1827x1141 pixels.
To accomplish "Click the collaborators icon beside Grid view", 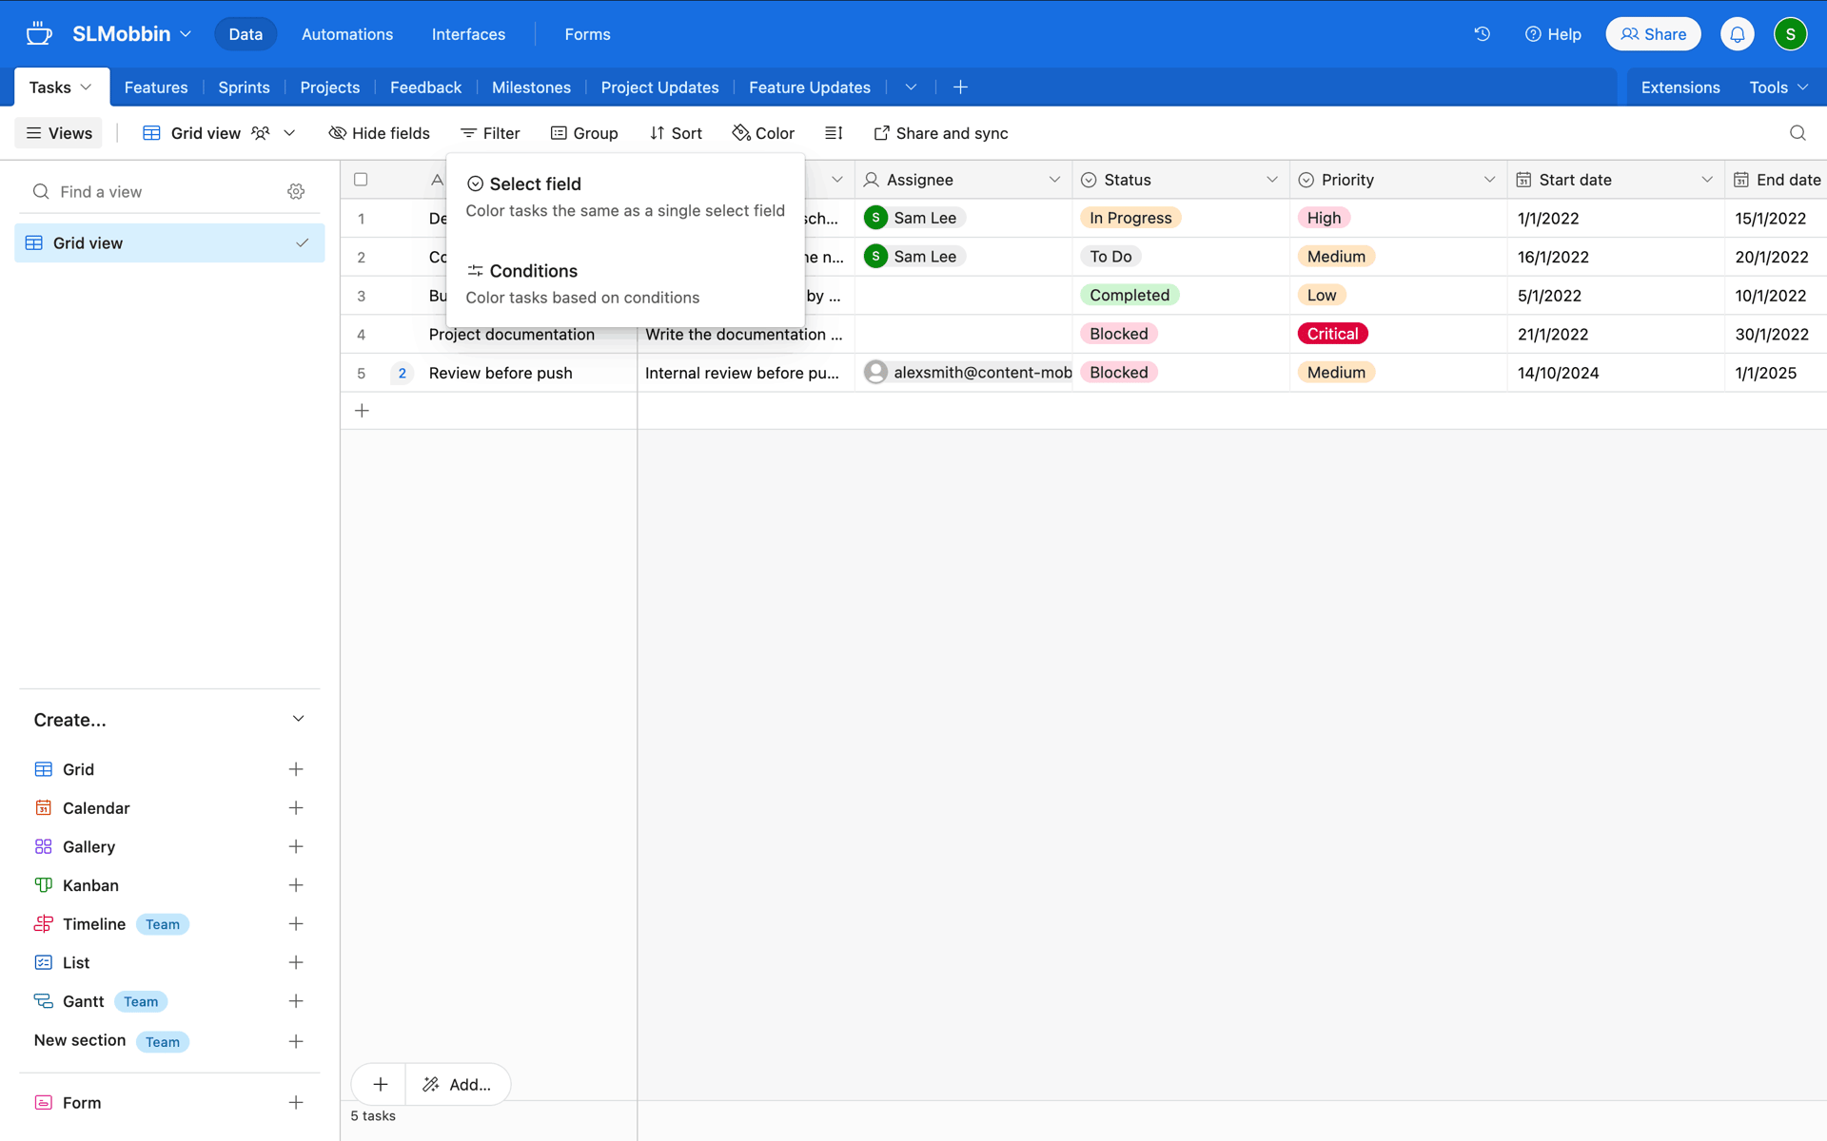I will 260,133.
